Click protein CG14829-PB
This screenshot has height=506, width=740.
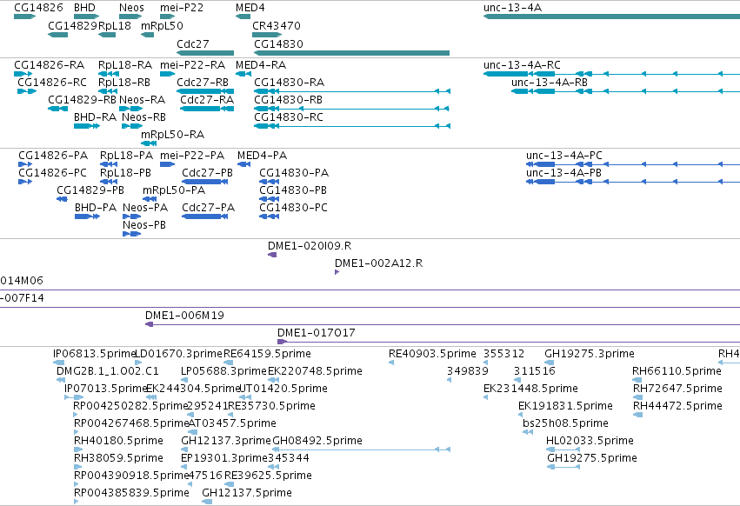[x=90, y=190]
